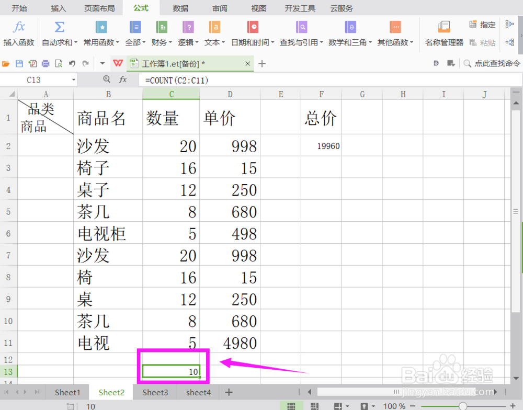Viewport: 523px width, 410px height.
Task: Open the 逻辑 functions icon
Action: tap(188, 27)
